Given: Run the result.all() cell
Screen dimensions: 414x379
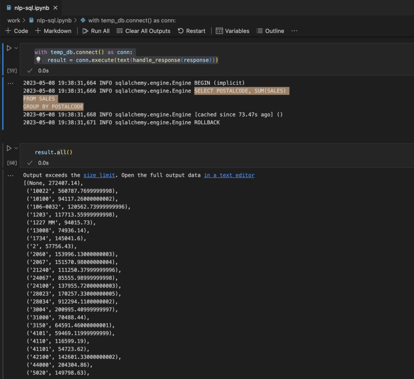Looking at the screenshot, I should [x=9, y=148].
